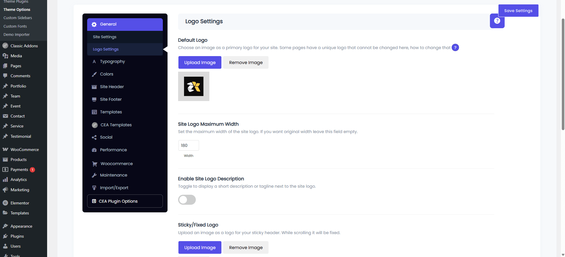Click the help question mark icon beside Logo Settings
The width and height of the screenshot is (565, 257).
[497, 21]
